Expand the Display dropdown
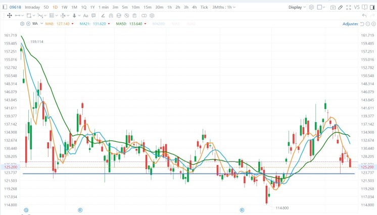Screen dimensions: 377x215 (297, 8)
